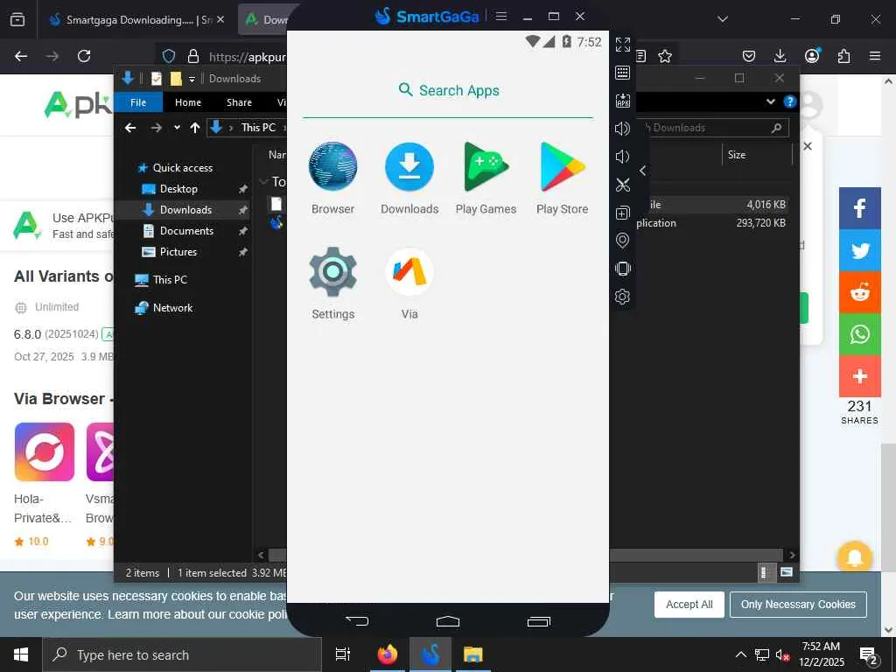Share page on Reddit
The height and width of the screenshot is (672, 896).
click(859, 292)
